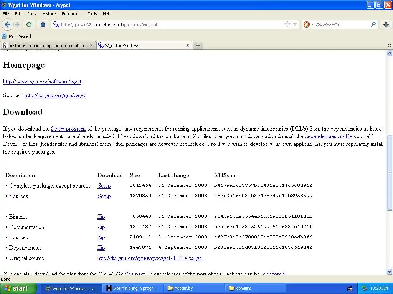The height and width of the screenshot is (294, 393).
Task: Click the Most Visited bookmarks icon
Action: (4, 36)
